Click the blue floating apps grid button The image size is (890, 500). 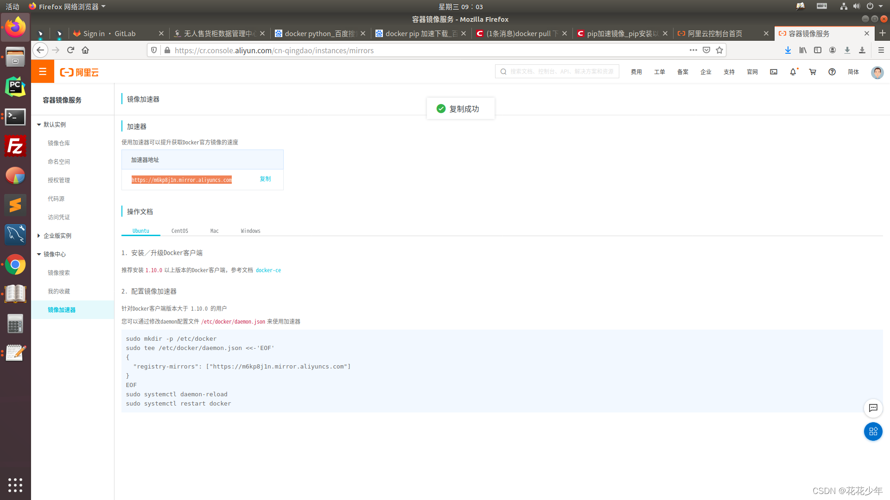[x=873, y=431]
